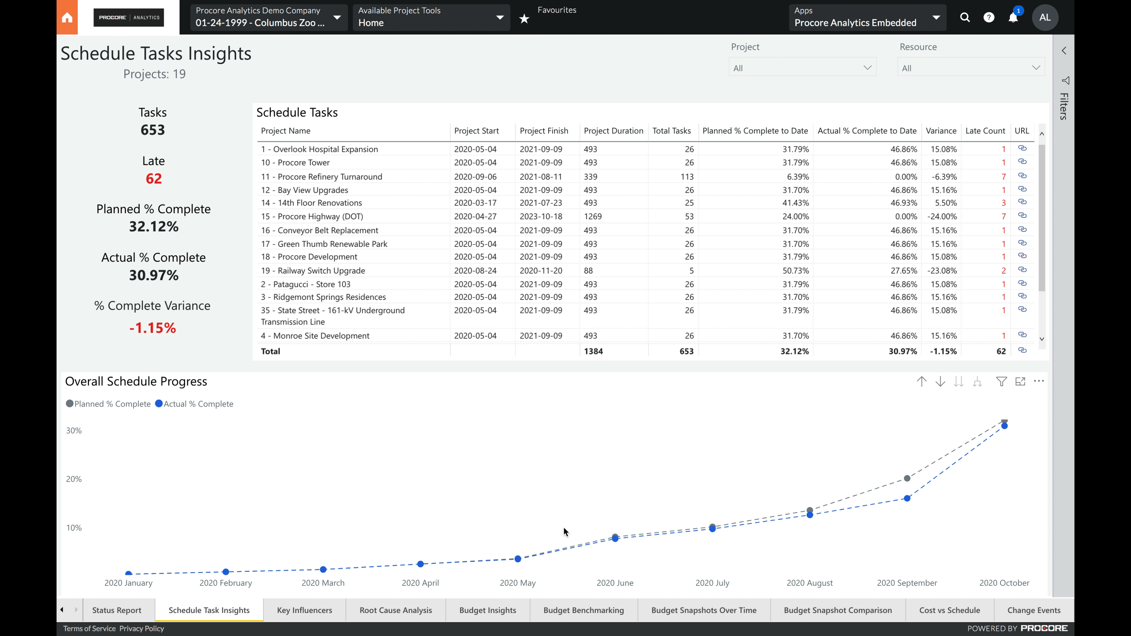Click the October Actual % data point
The width and height of the screenshot is (1131, 636).
coord(1005,426)
